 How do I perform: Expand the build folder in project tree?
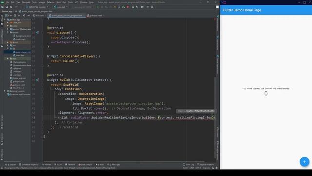(8, 42)
